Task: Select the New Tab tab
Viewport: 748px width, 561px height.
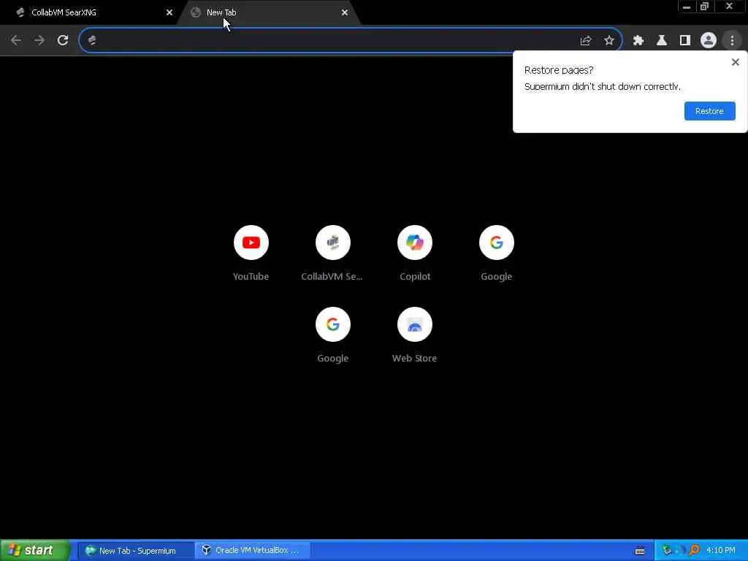Action: tap(267, 12)
